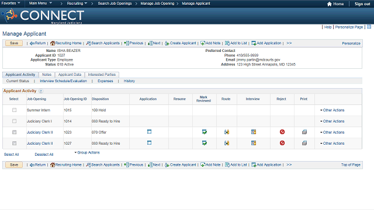The width and height of the screenshot is (374, 210).
Task: Click the top Save button
Action: pos(14,43)
